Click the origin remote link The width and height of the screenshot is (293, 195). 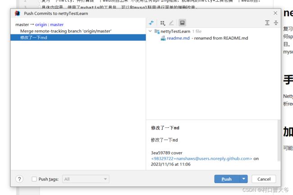click(41, 25)
